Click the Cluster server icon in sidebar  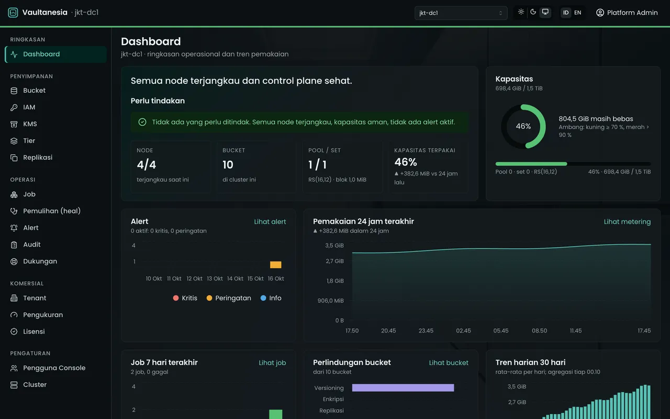point(14,385)
